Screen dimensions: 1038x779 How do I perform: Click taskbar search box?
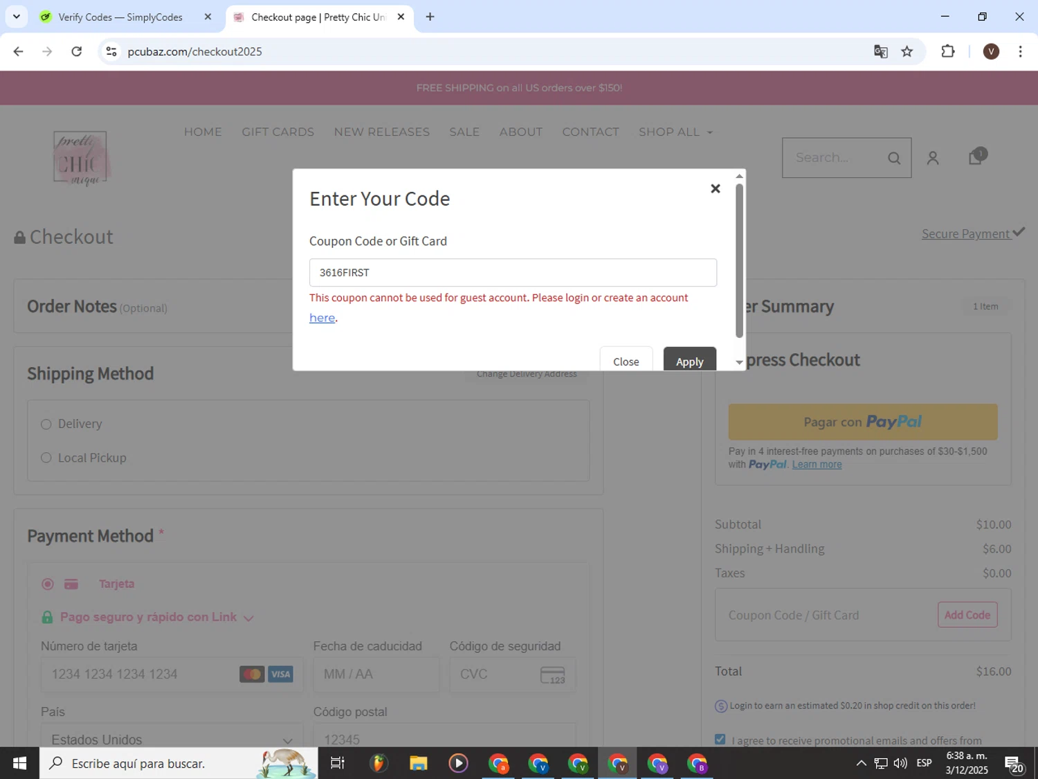point(178,763)
